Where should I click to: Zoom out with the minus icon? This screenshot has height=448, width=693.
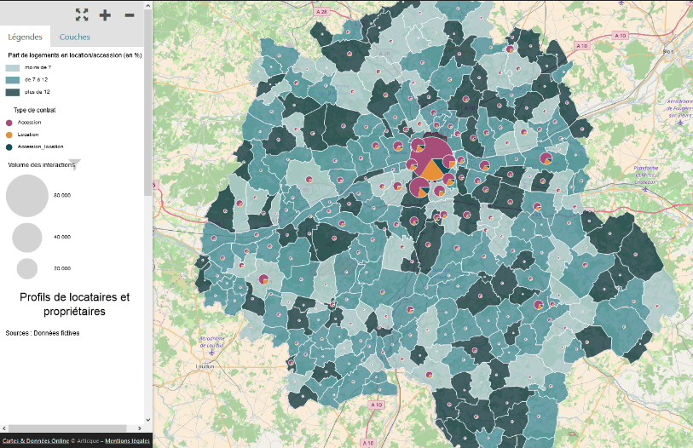tap(129, 14)
